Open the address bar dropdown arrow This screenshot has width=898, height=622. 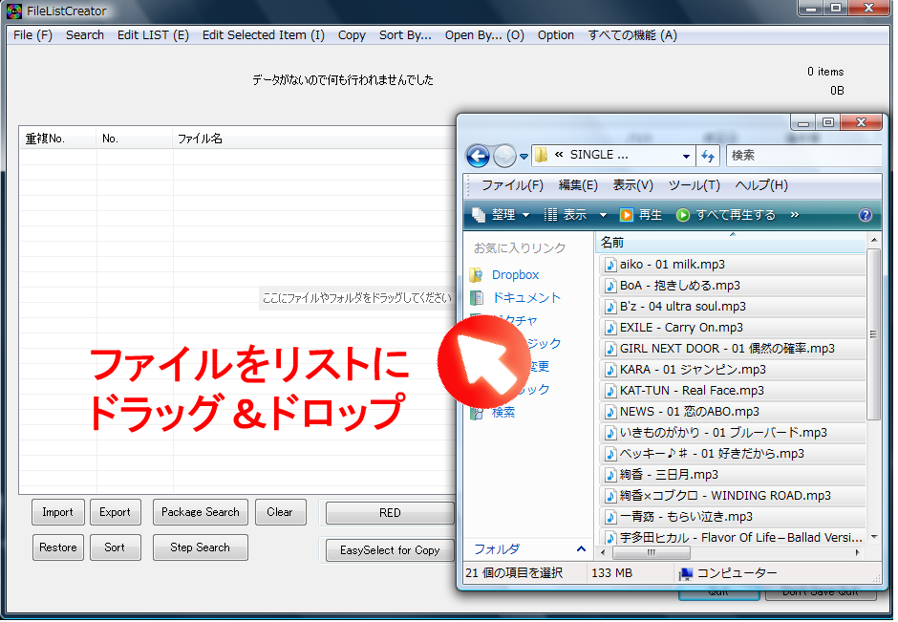[687, 155]
